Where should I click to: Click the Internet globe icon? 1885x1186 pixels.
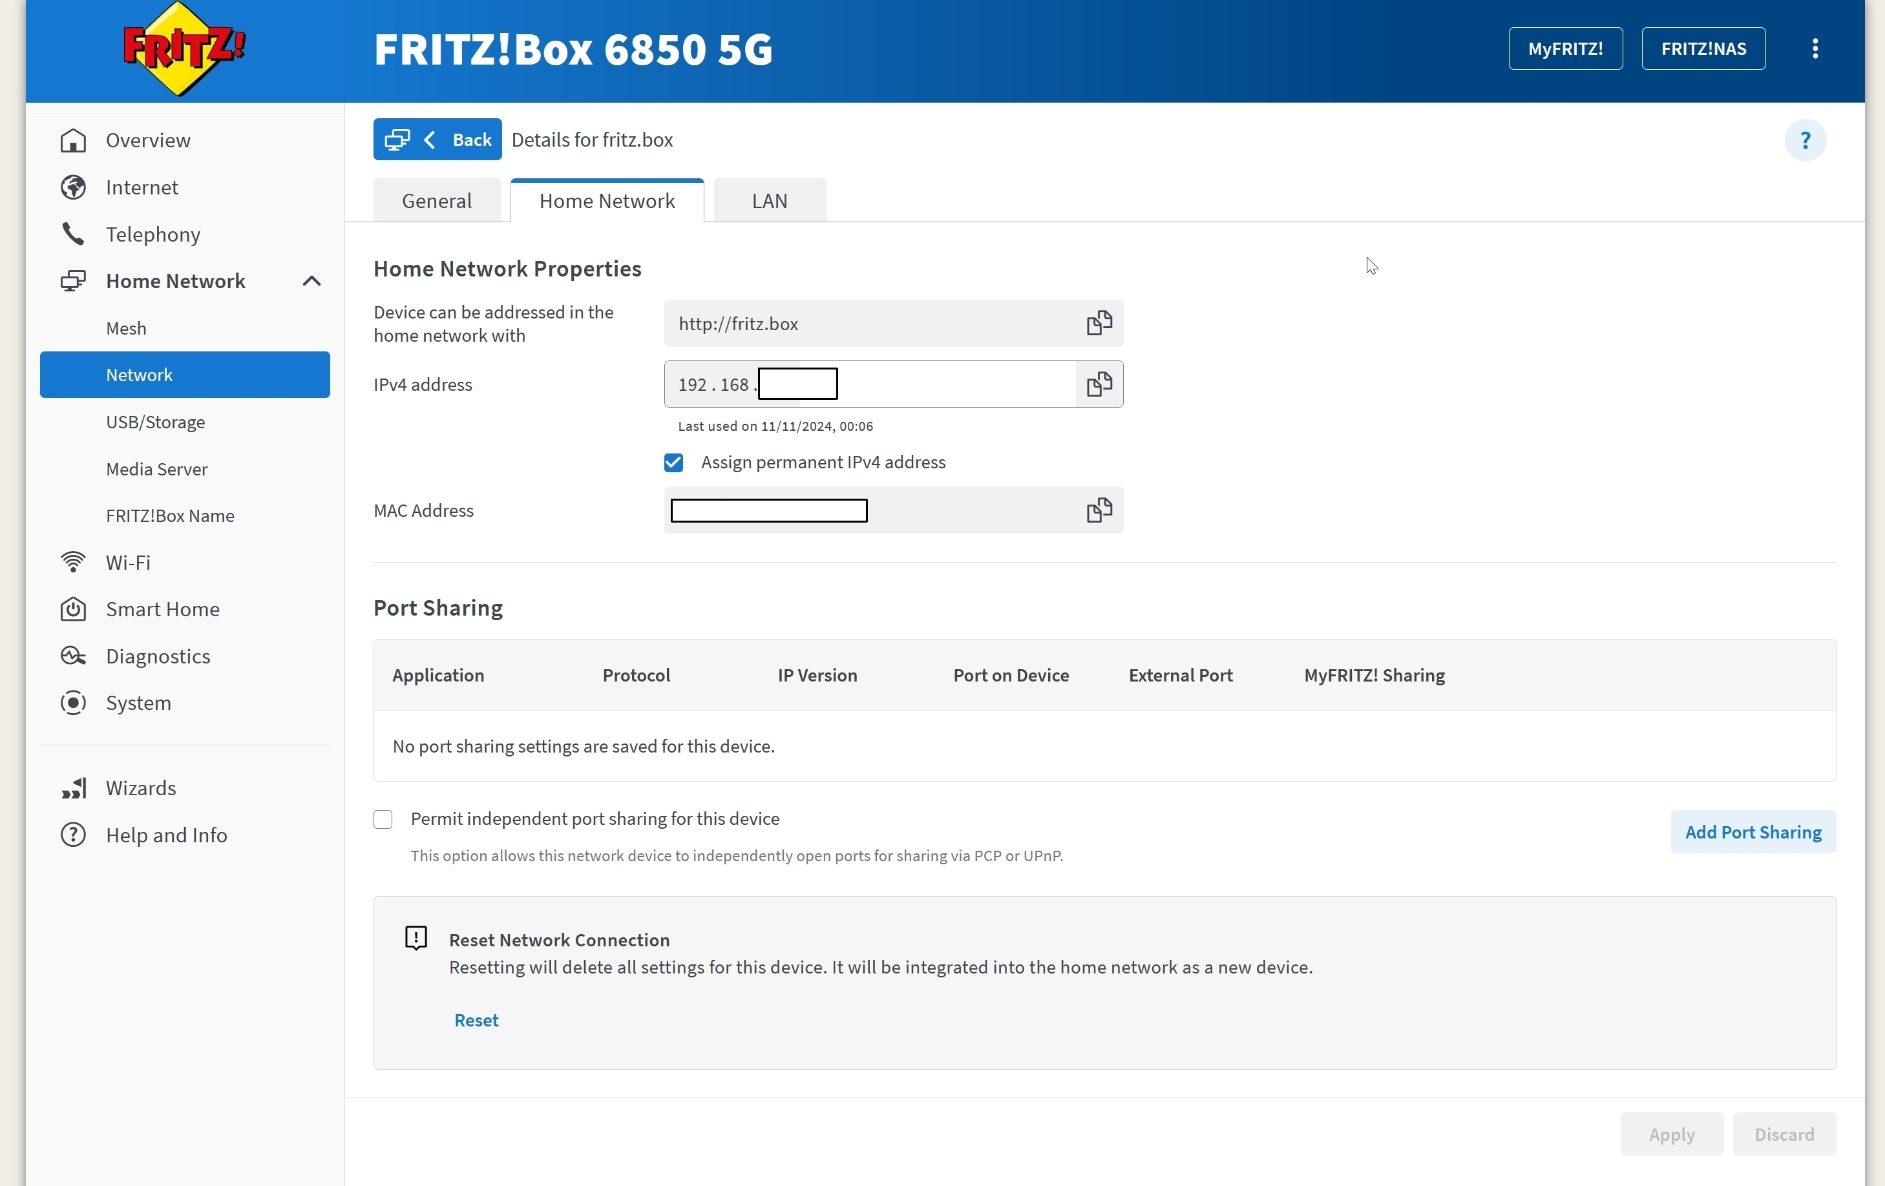click(73, 188)
